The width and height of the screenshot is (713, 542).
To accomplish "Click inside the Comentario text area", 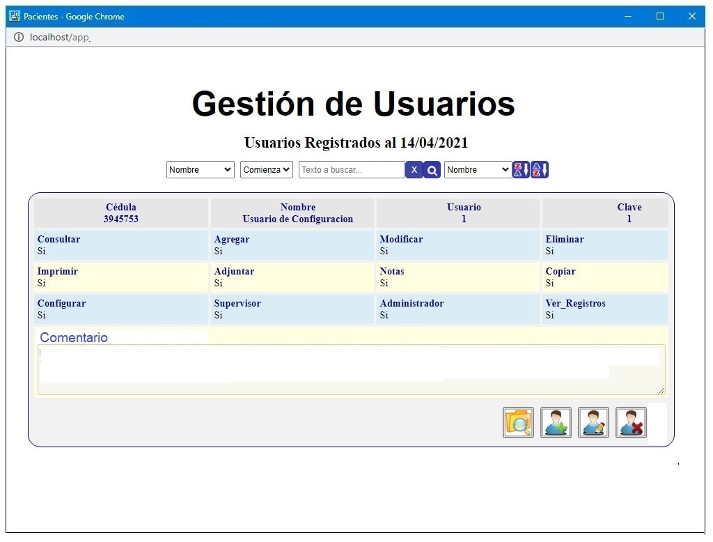I will click(351, 369).
